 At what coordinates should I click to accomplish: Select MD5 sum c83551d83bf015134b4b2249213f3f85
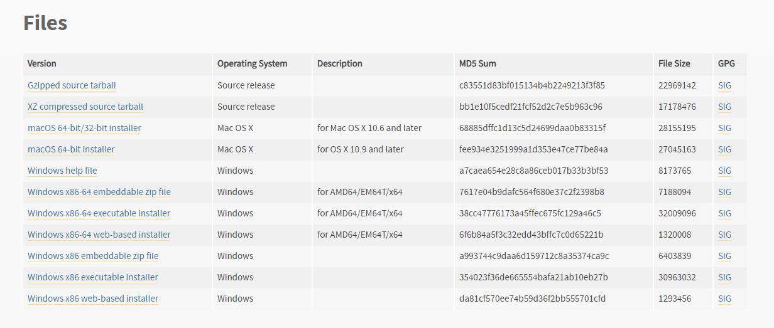[x=532, y=85]
